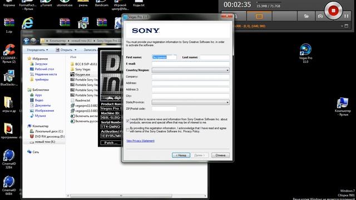Click the Patch button in keygen
This screenshot has width=356, height=200.
(111, 143)
